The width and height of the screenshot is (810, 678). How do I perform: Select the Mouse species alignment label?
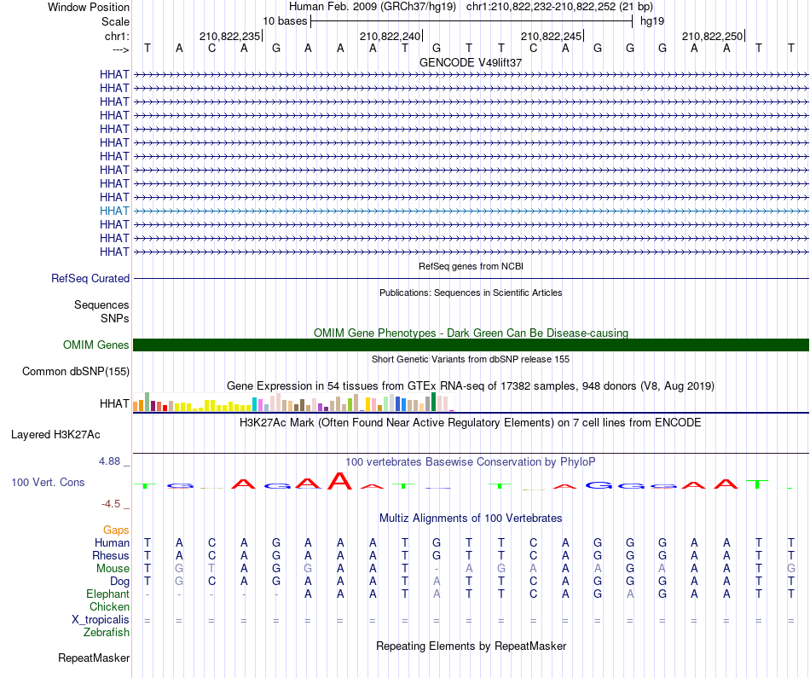pyautogui.click(x=113, y=569)
